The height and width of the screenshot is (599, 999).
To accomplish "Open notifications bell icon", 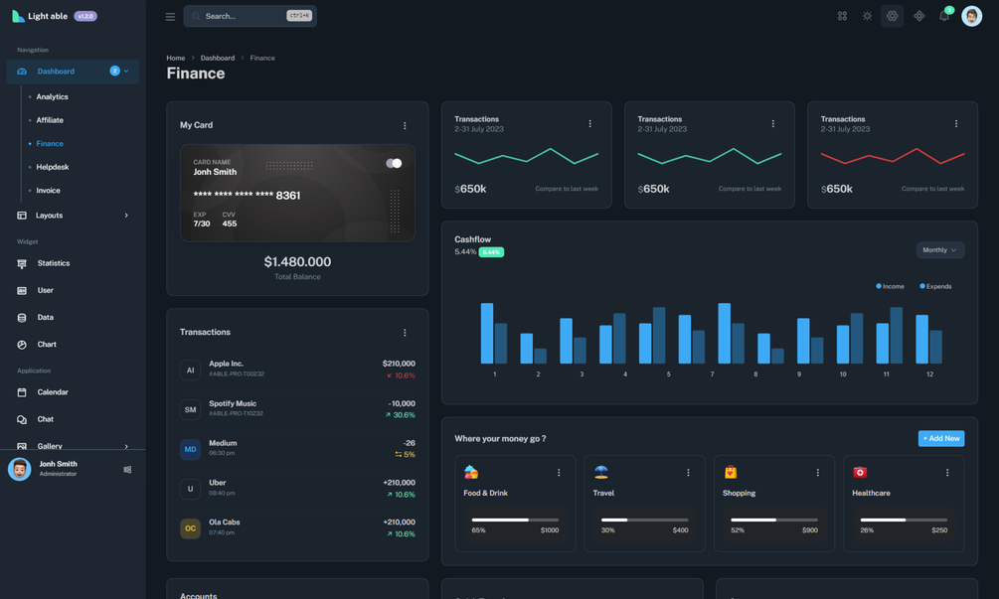I will pyautogui.click(x=944, y=16).
